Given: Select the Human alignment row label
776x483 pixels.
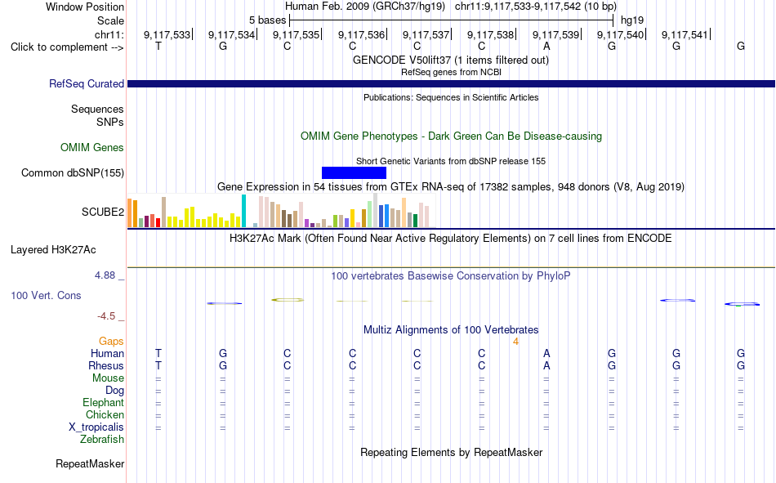Looking at the screenshot, I should click(x=107, y=354).
